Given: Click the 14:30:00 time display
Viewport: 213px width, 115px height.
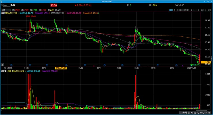Looking at the screenshot, I should tap(179, 5).
